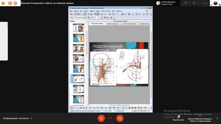The height and width of the screenshot is (124, 221).
Task: Open the Stars shapes dropdown arrow
Action: [120, 108]
